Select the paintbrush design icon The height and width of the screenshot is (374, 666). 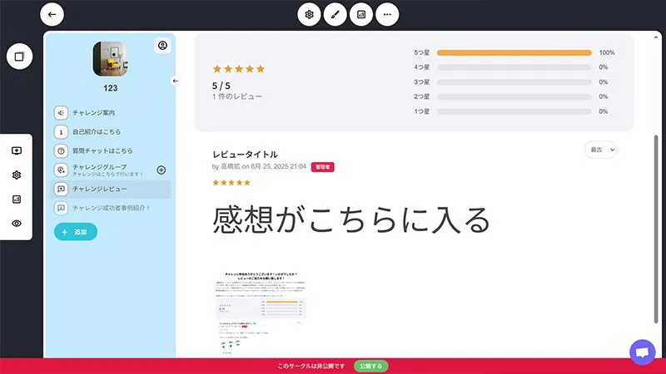click(x=335, y=14)
